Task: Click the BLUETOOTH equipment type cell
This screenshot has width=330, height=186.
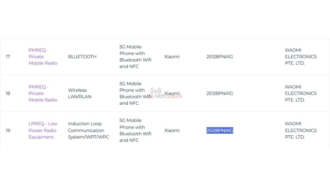Action: [82, 57]
